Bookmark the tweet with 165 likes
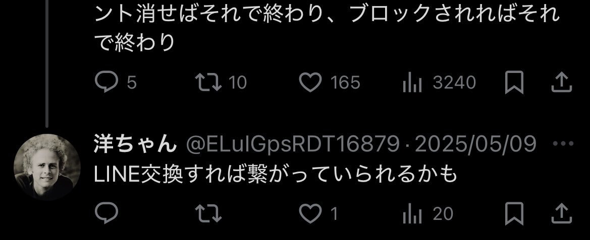 pos(514,82)
